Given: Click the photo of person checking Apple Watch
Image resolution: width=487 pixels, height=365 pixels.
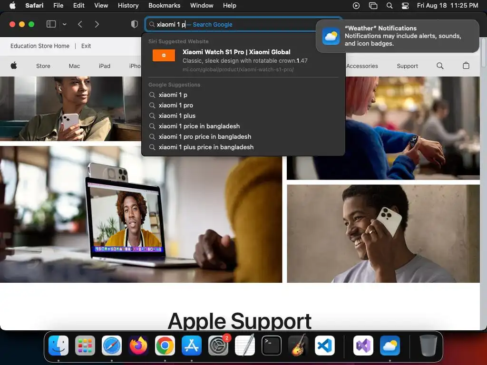Looking at the screenshot, I should (x=412, y=128).
